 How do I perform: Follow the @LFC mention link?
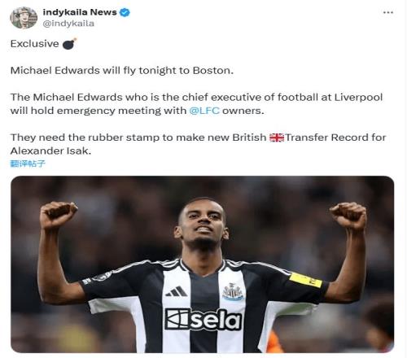[204, 111]
